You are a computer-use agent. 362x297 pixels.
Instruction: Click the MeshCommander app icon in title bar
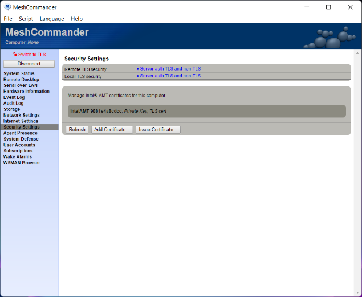(x=7, y=7)
